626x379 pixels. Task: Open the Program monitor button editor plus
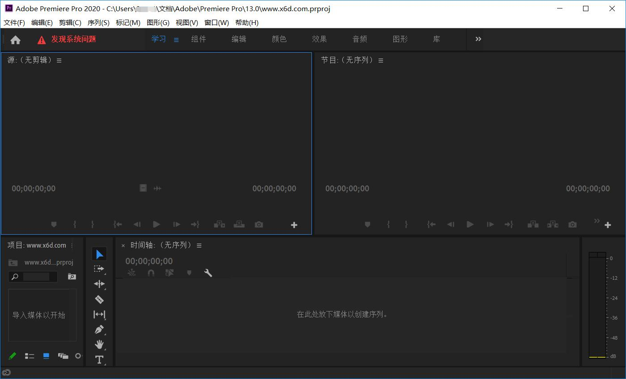(608, 225)
